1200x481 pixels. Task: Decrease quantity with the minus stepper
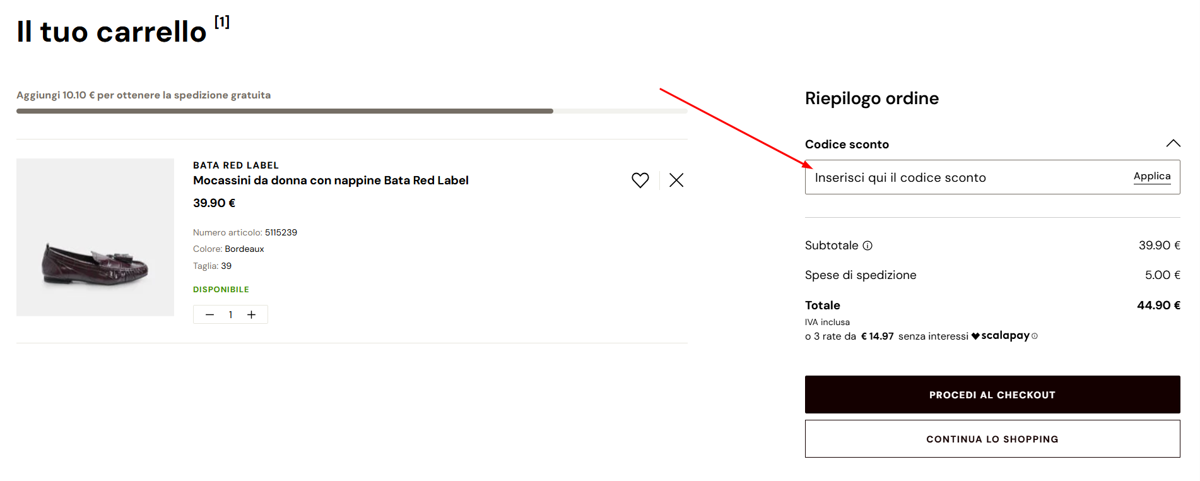point(209,314)
